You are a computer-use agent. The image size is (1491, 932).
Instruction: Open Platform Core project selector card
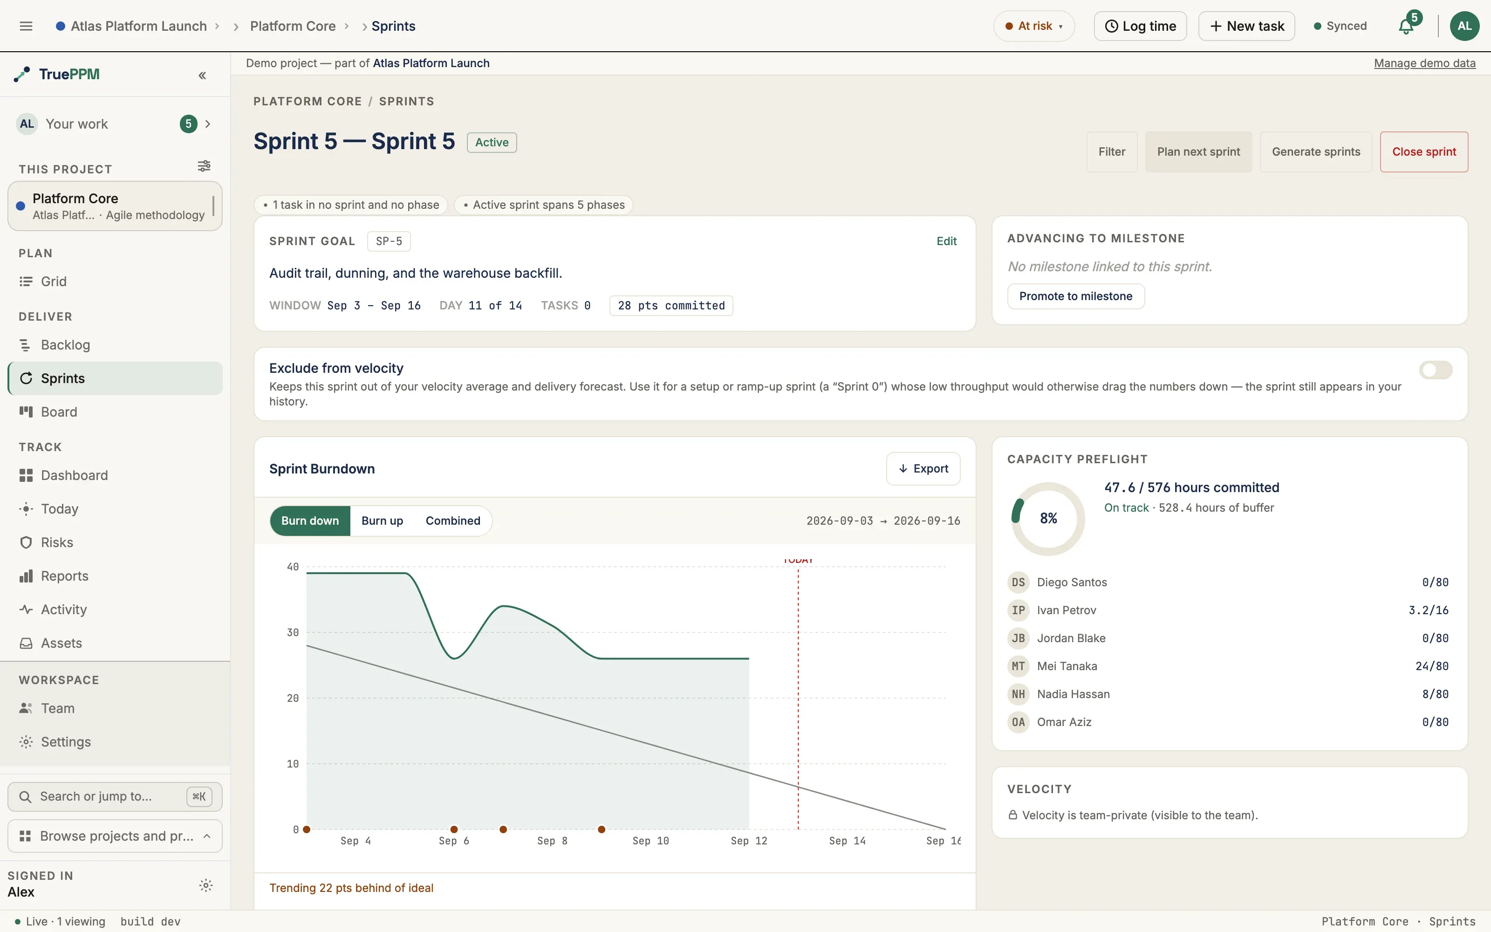(115, 206)
